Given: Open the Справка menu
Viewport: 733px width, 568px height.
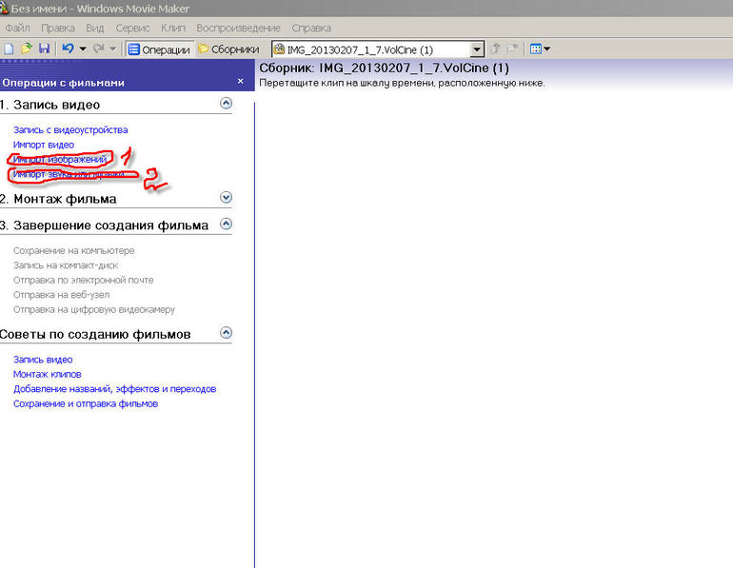Looking at the screenshot, I should pyautogui.click(x=311, y=28).
